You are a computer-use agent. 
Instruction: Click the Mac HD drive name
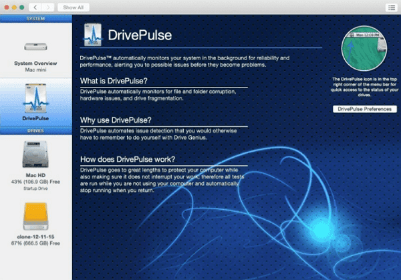pos(36,175)
